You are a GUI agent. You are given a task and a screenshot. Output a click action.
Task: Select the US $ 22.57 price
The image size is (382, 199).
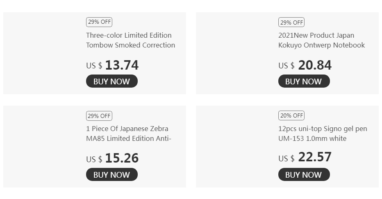[305, 158]
